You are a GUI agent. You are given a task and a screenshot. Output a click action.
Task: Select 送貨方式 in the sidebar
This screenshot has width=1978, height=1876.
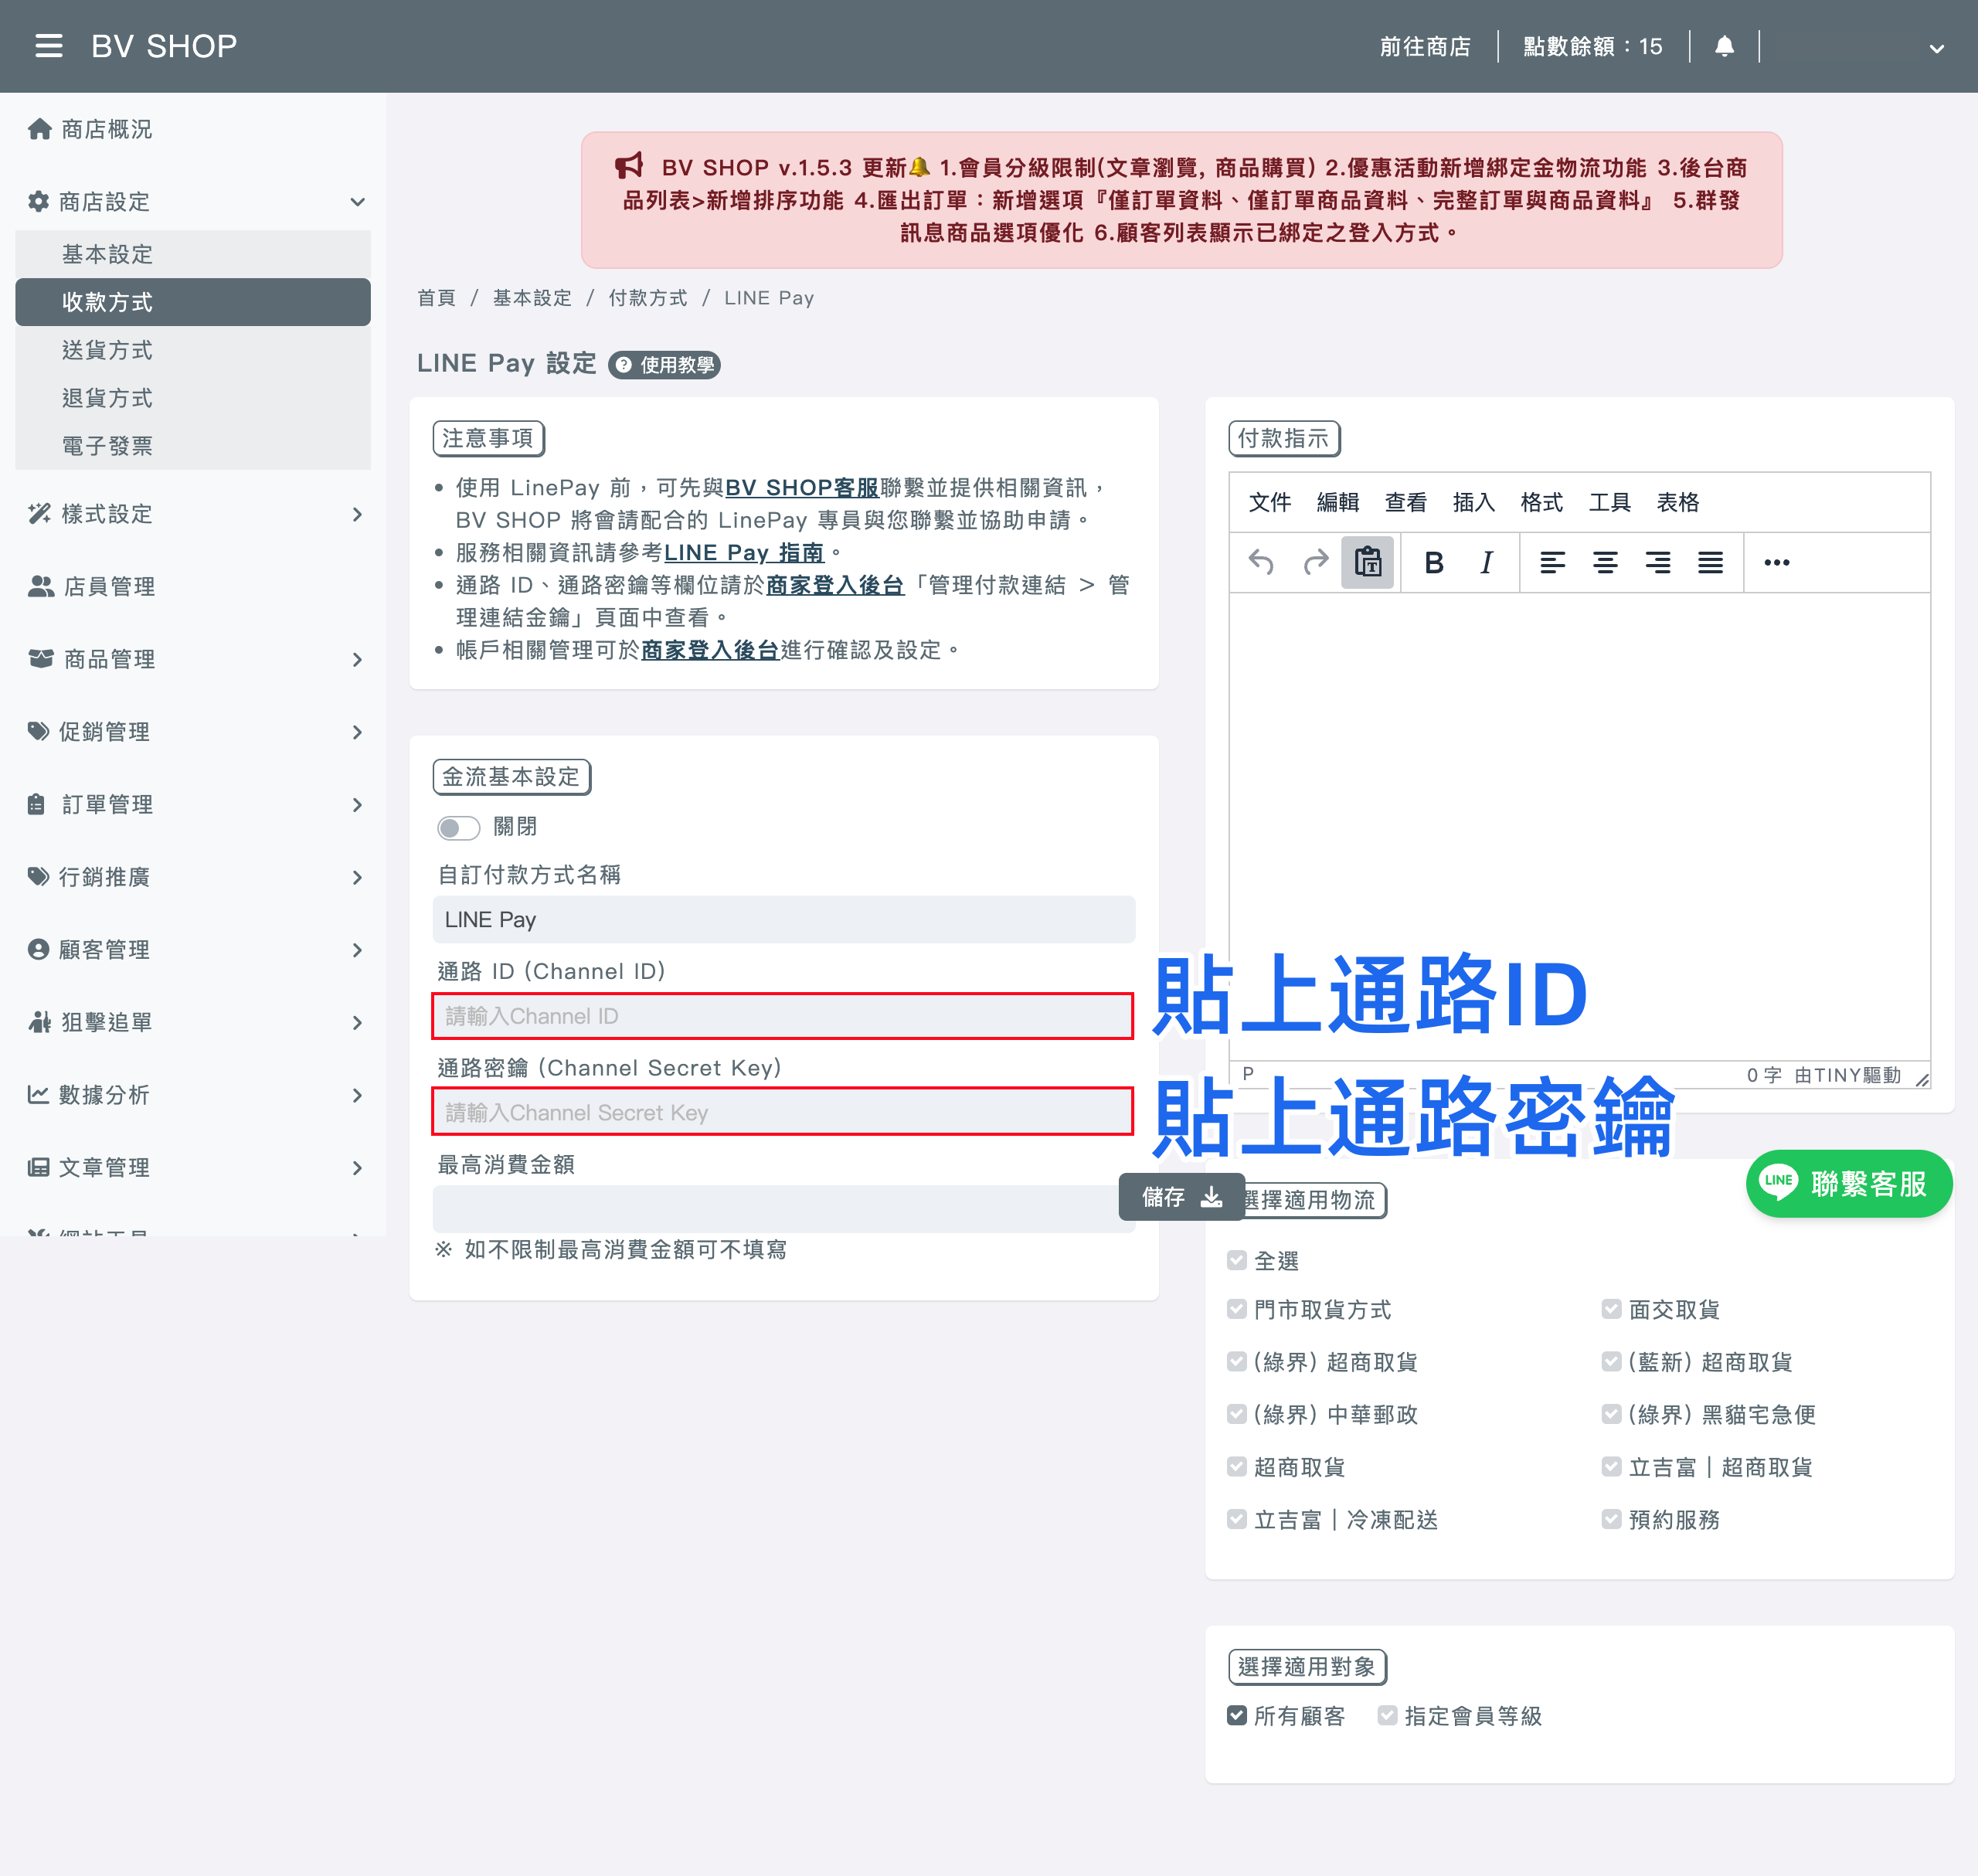pyautogui.click(x=193, y=350)
